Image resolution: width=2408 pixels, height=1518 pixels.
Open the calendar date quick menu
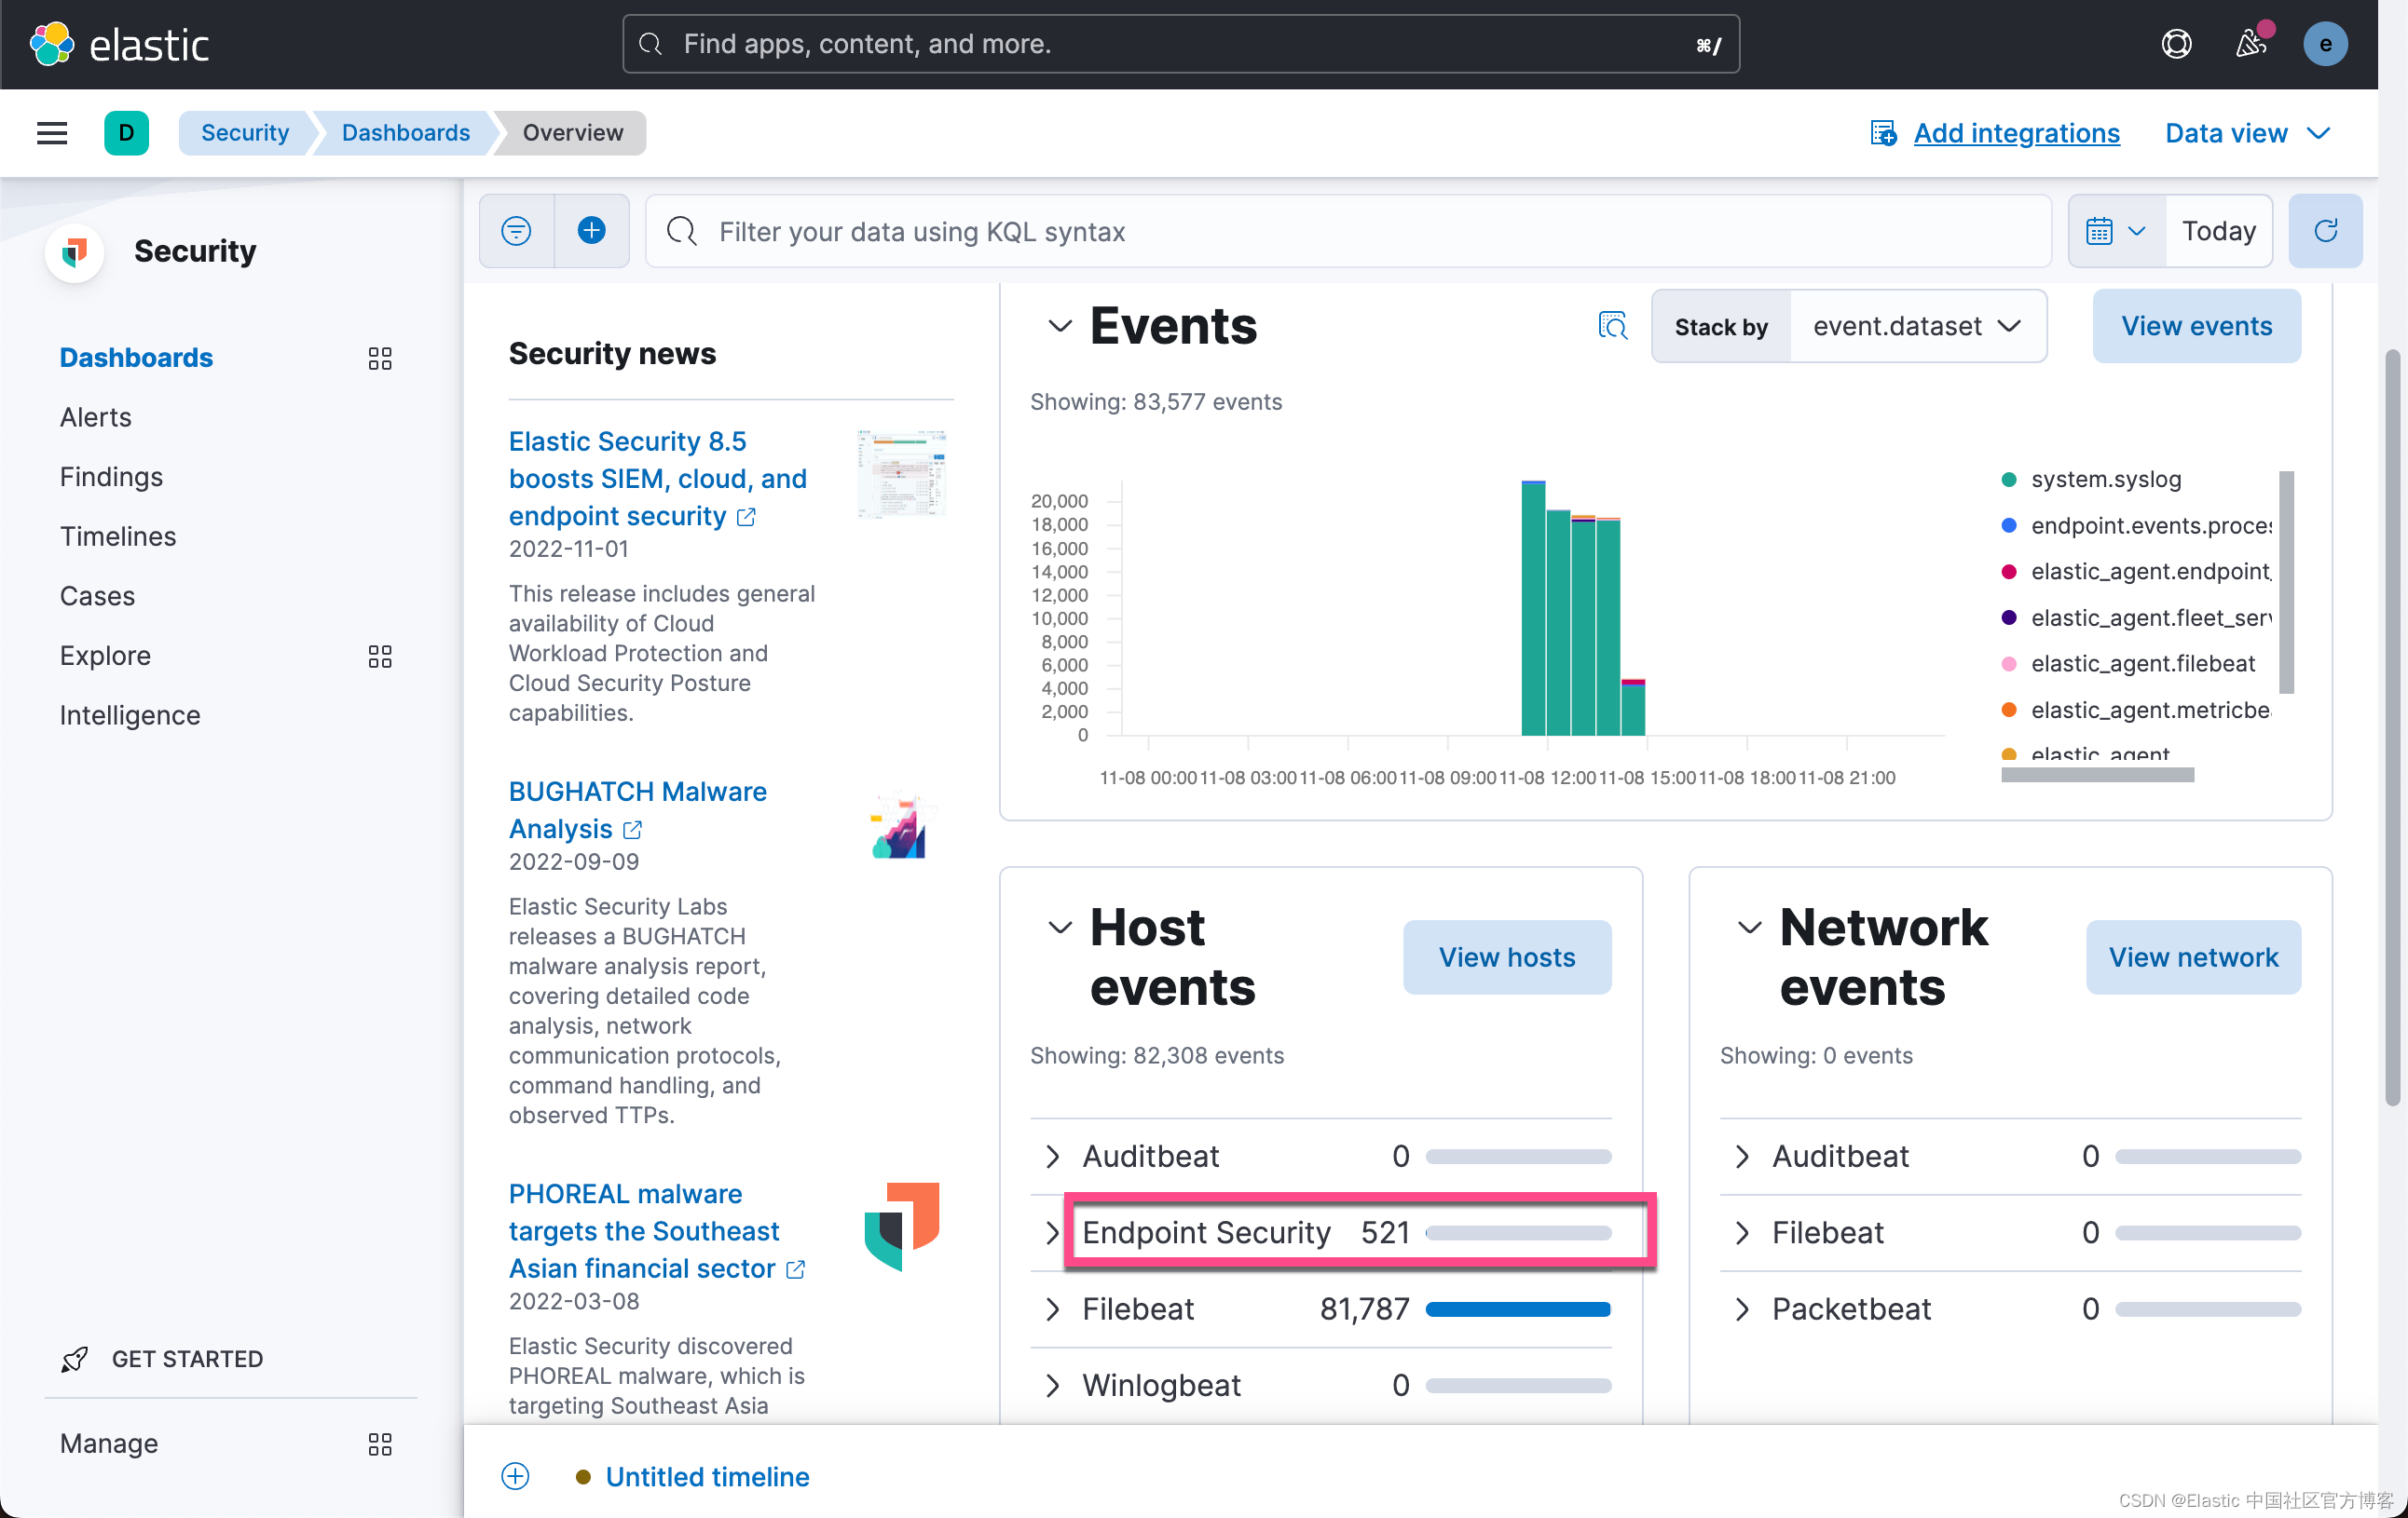click(2116, 231)
